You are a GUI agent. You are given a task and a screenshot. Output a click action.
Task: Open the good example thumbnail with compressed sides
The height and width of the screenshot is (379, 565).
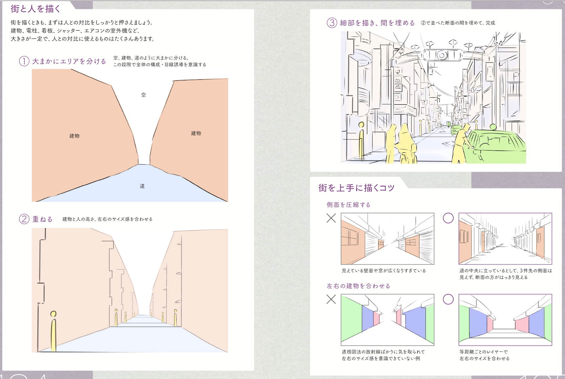(505, 239)
